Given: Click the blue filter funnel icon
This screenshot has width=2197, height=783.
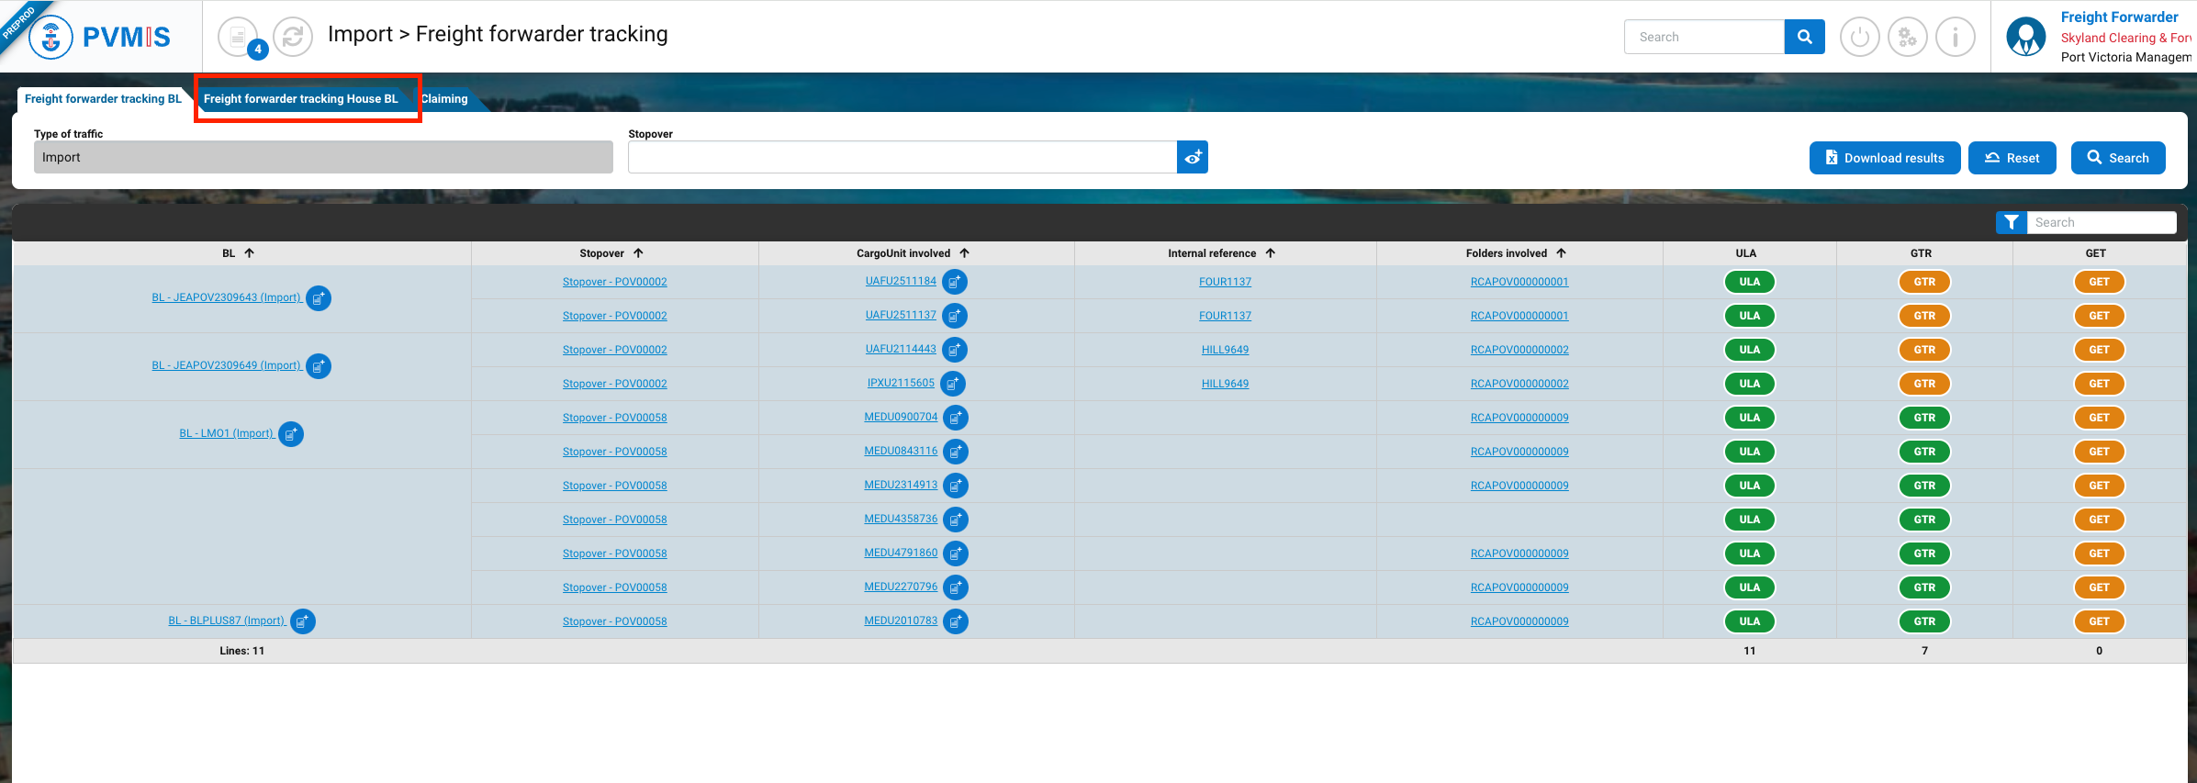Looking at the screenshot, I should 2011,222.
